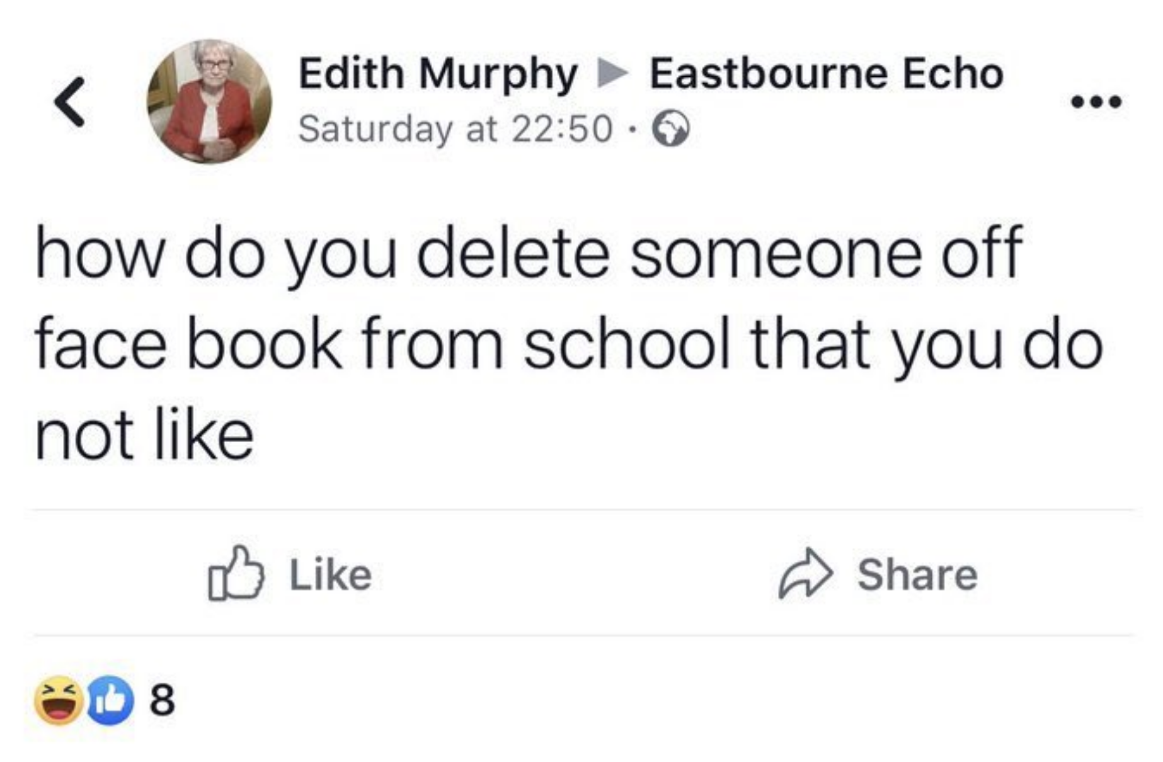Image resolution: width=1163 pixels, height=762 pixels.
Task: Click the surname 'Murphy' in the header
Action: [498, 74]
